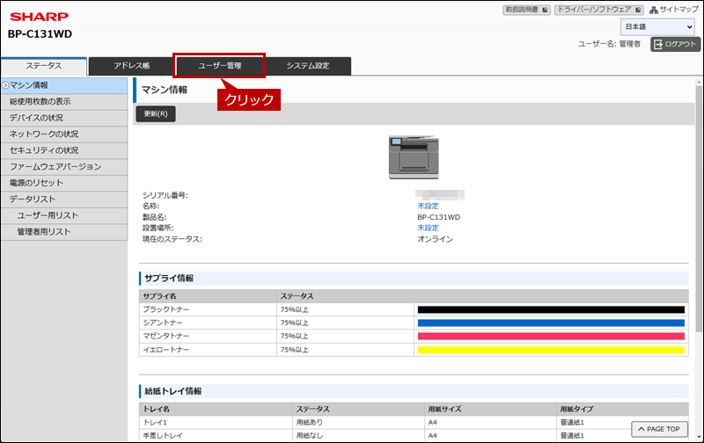Switch to the ステータス tab
This screenshot has width=704, height=443.
point(43,66)
